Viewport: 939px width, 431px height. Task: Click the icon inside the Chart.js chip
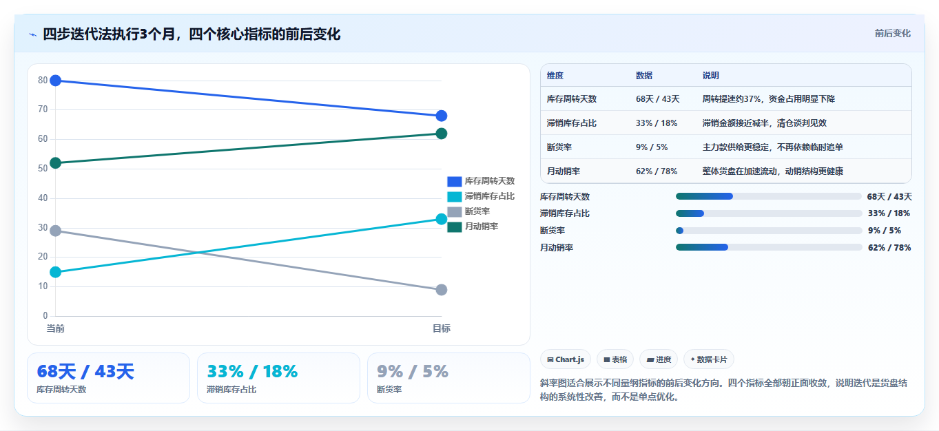[550, 359]
